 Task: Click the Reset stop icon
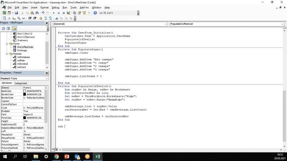pyautogui.click(x=63, y=13)
